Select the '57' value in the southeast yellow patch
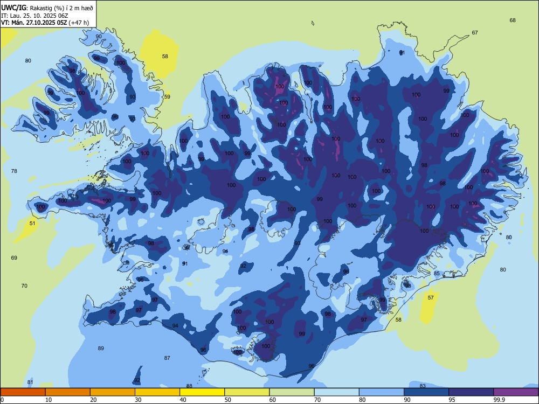539x404 pixels. [x=431, y=297]
